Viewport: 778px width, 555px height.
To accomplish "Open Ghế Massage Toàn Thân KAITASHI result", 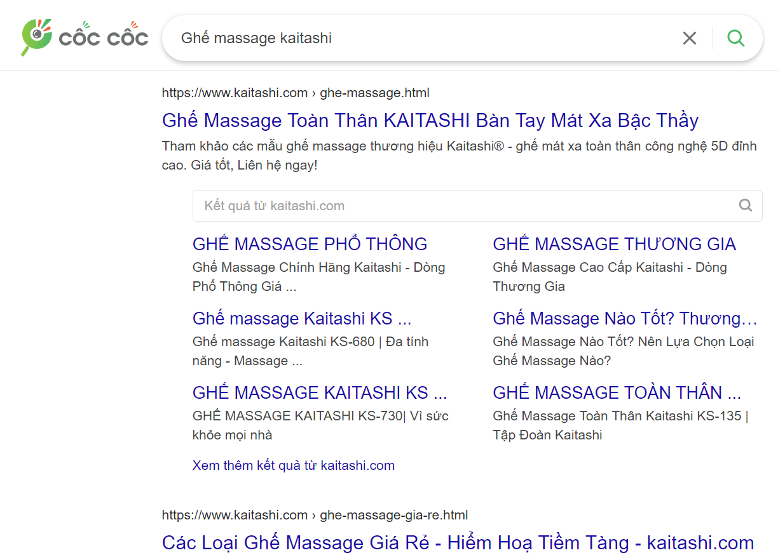I will (x=430, y=120).
